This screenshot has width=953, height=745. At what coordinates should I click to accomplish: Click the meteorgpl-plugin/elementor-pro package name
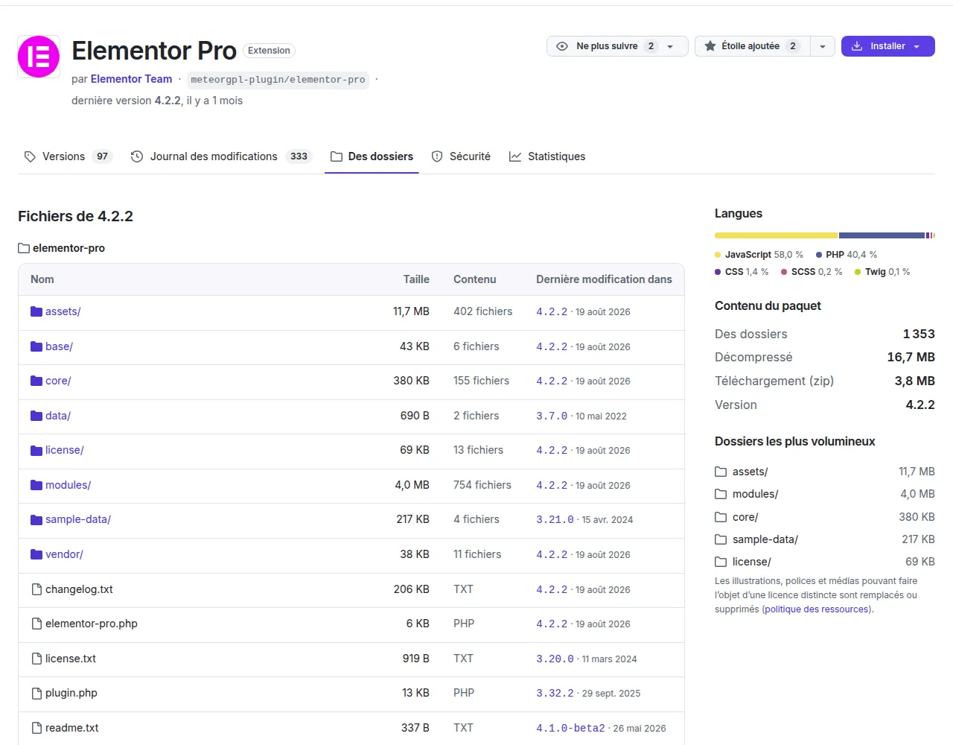click(278, 80)
